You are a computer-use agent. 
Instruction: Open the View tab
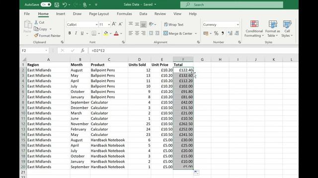[x=177, y=14]
